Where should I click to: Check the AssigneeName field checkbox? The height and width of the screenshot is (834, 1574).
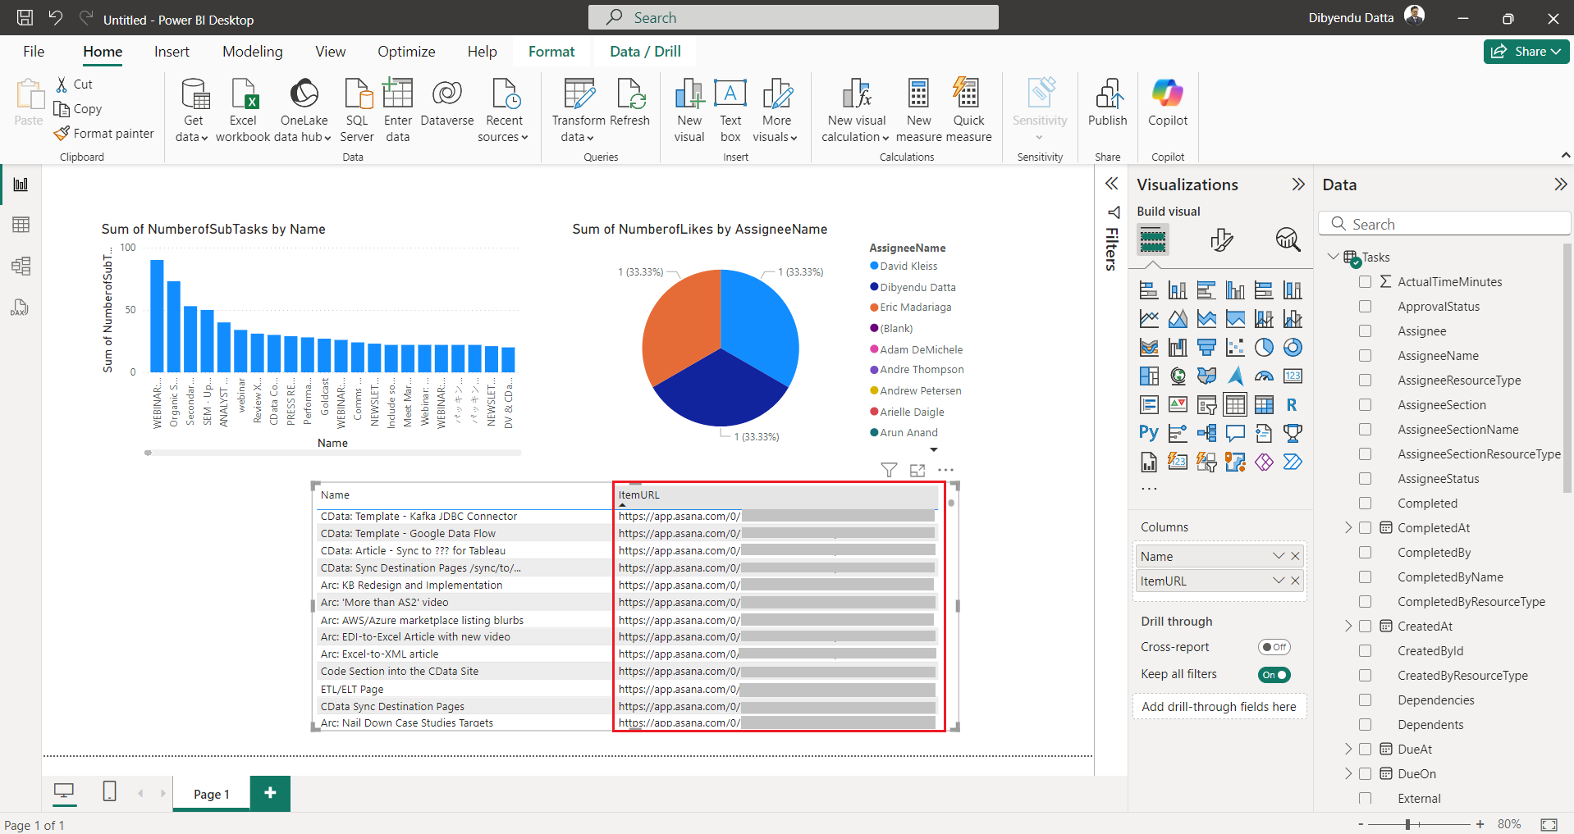[x=1365, y=356]
